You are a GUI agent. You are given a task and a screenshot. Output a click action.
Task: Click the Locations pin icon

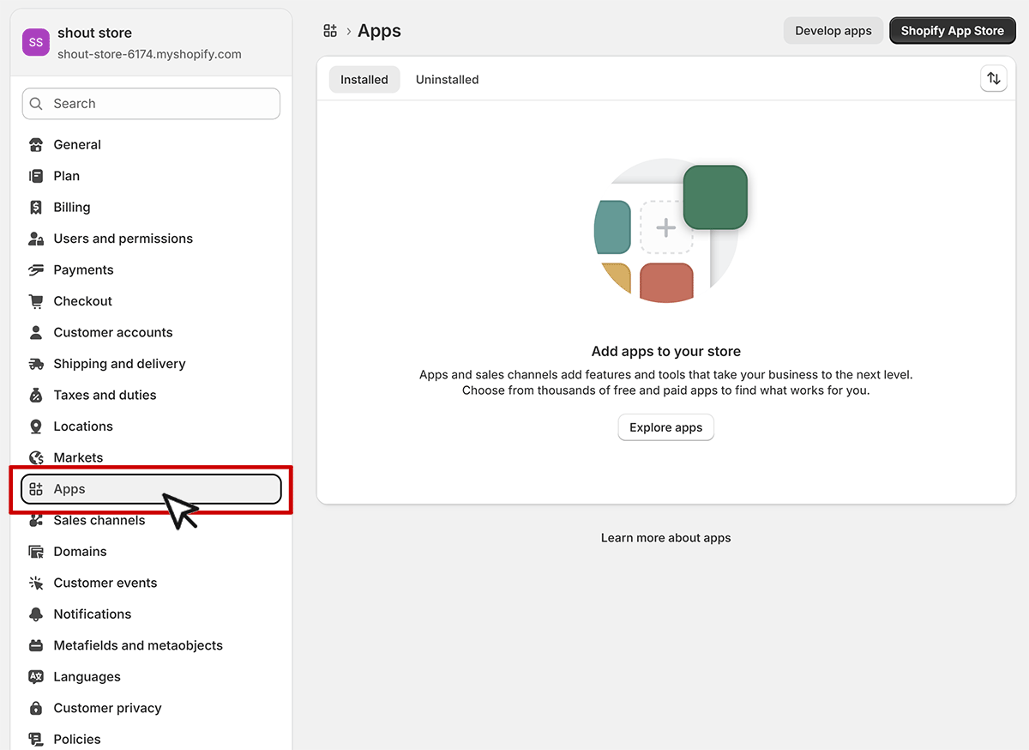pos(34,426)
